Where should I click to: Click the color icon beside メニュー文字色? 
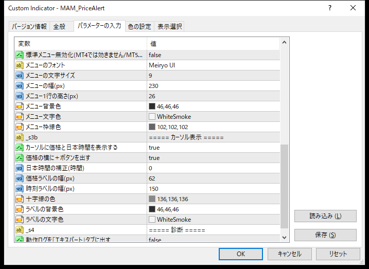tap(20, 117)
